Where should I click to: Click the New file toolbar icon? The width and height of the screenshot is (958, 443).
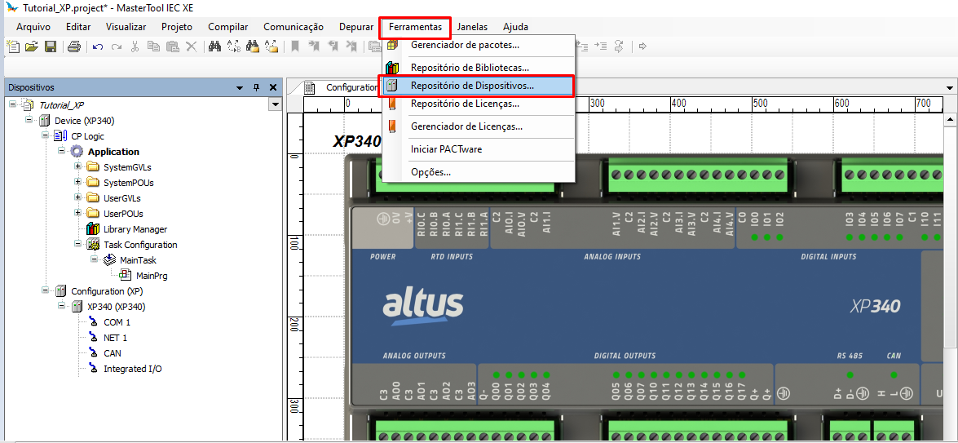[x=13, y=47]
